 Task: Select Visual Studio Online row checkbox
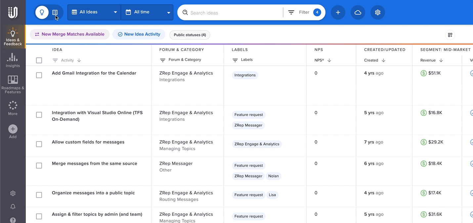point(39,115)
